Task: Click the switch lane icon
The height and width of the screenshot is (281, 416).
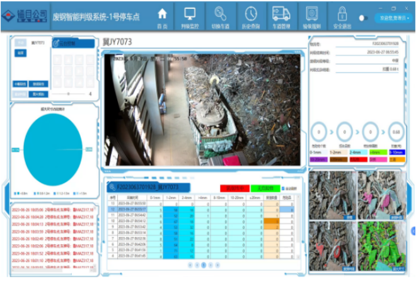Action: click(221, 14)
